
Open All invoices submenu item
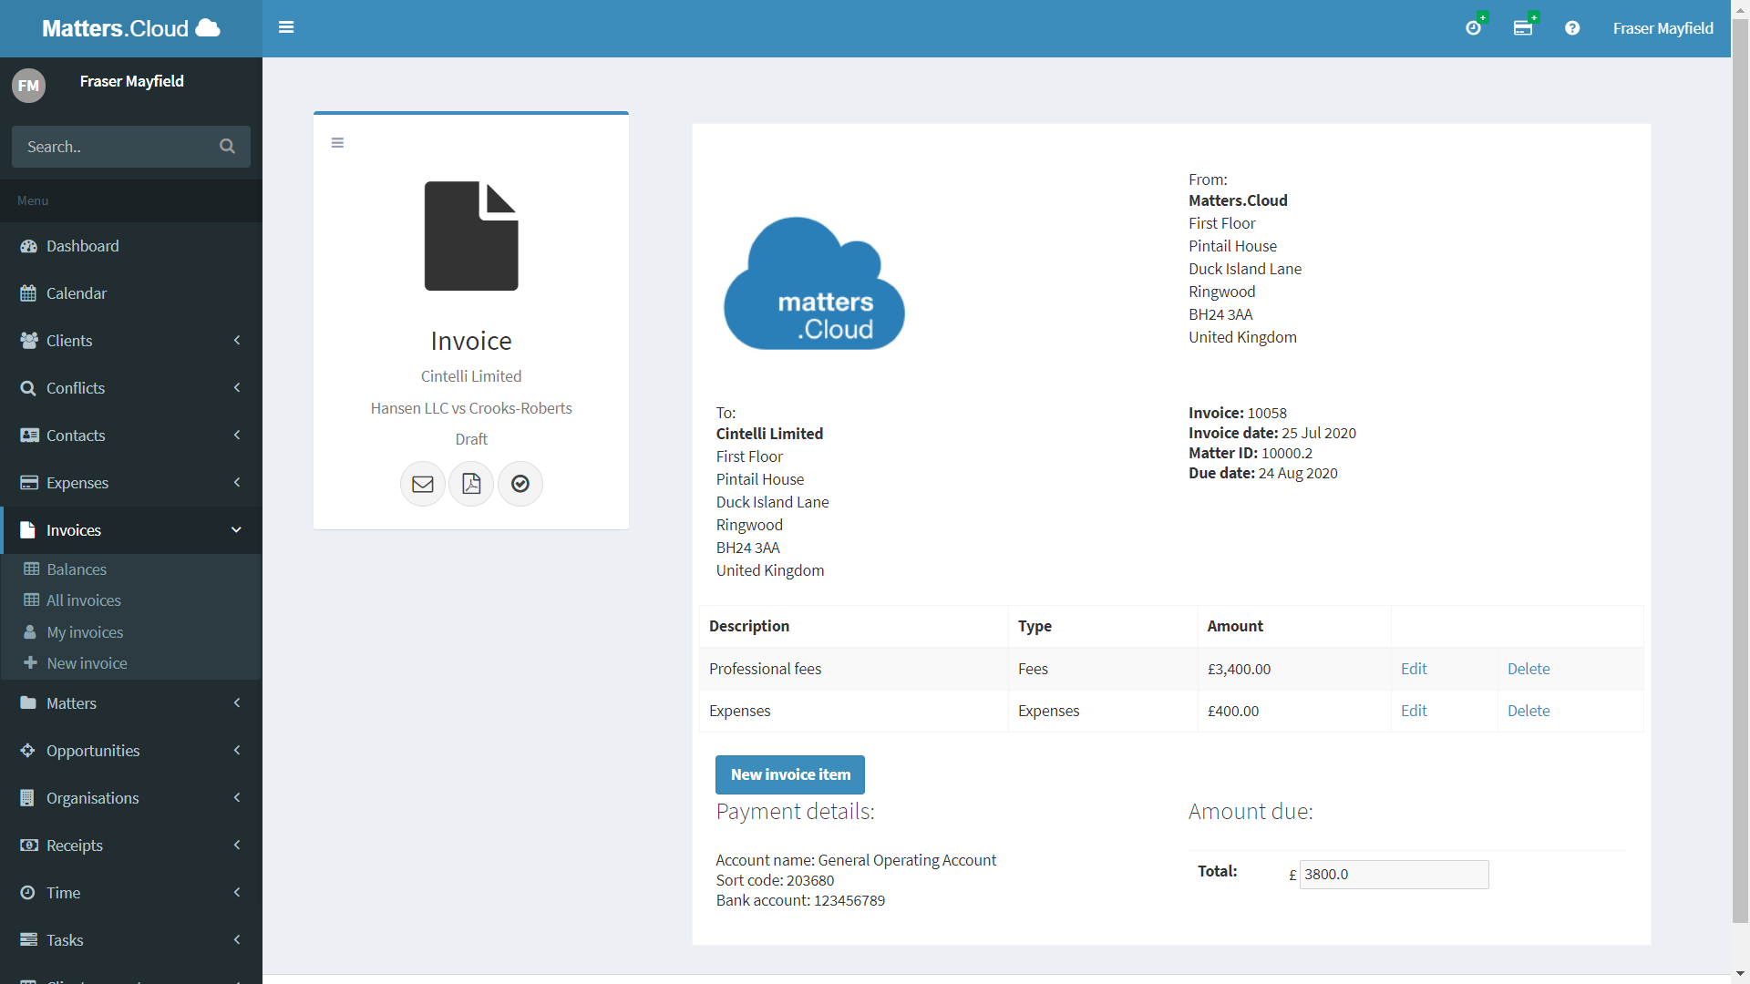(131, 600)
